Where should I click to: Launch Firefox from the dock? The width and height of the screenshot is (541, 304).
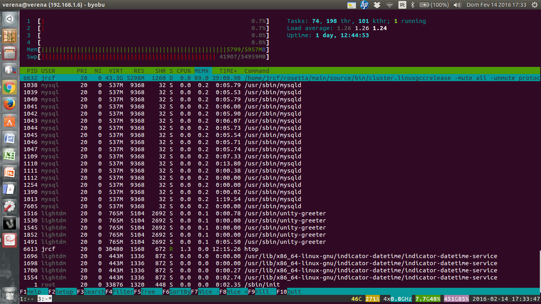(10, 104)
